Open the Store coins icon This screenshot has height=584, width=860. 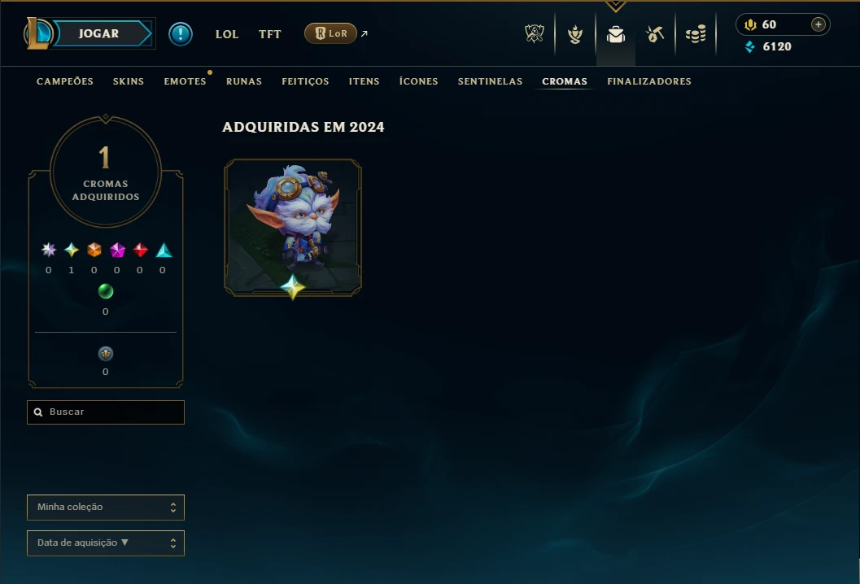(x=696, y=34)
